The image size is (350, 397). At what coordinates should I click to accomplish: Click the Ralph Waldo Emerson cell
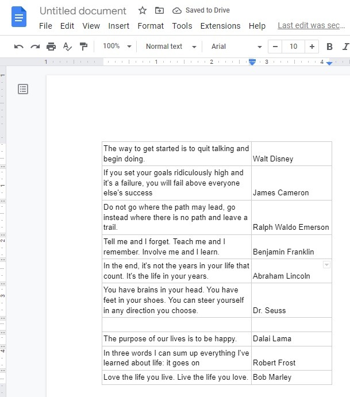pos(291,218)
